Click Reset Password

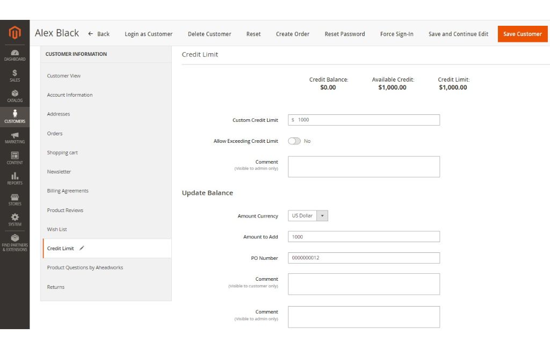[x=345, y=34]
